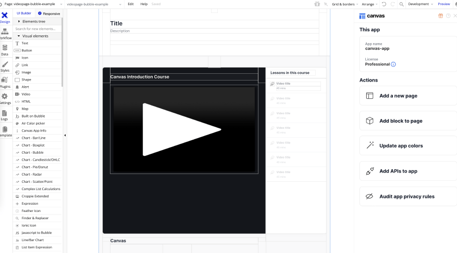
Task: Open the Plugins section icon
Action: (x=5, y=83)
